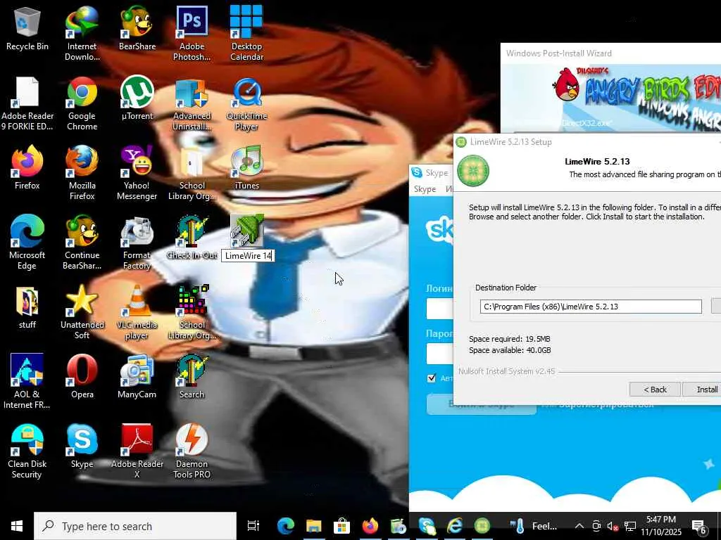721x540 pixels.
Task: Click the taskbar search box
Action: coord(135,526)
